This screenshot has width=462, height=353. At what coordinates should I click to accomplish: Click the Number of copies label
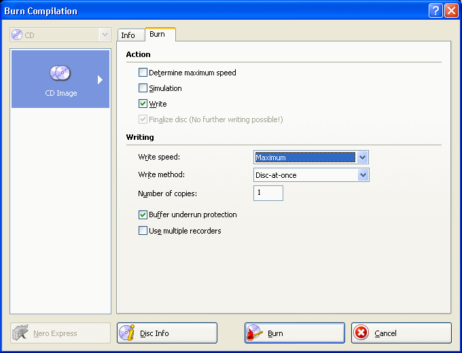(167, 193)
